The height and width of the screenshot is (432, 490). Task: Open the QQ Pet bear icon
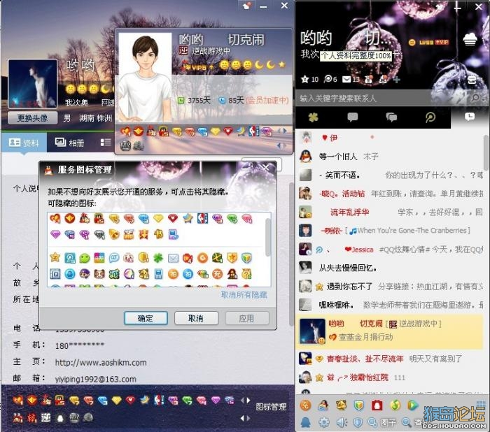pos(342,405)
